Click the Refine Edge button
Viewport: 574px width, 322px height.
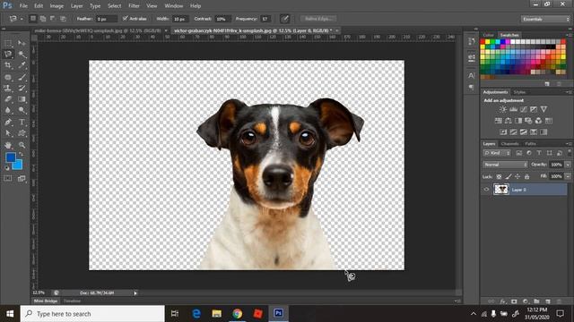click(x=318, y=19)
